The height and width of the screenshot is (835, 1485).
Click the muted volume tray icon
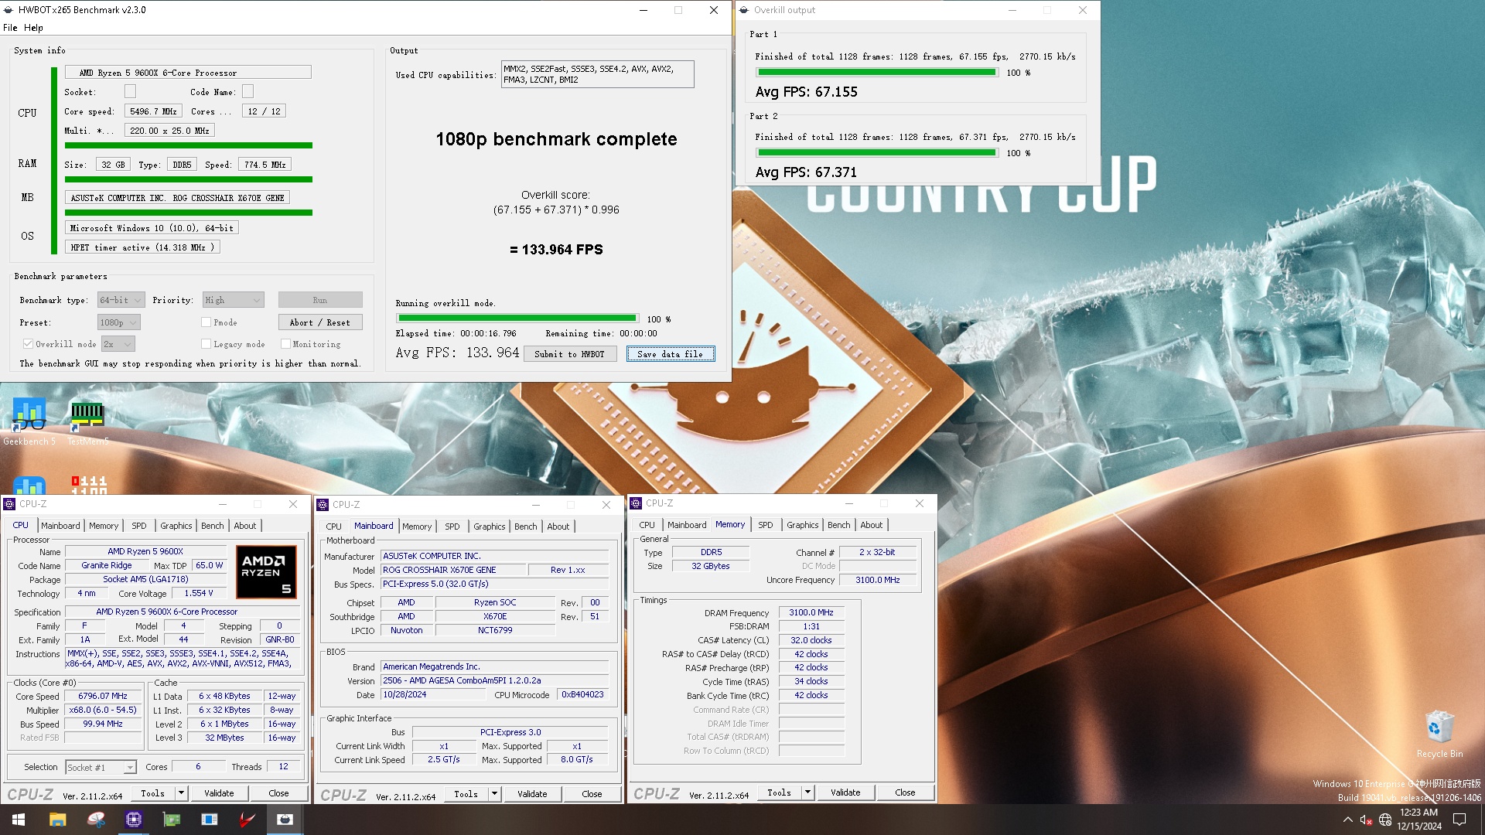click(x=1366, y=820)
